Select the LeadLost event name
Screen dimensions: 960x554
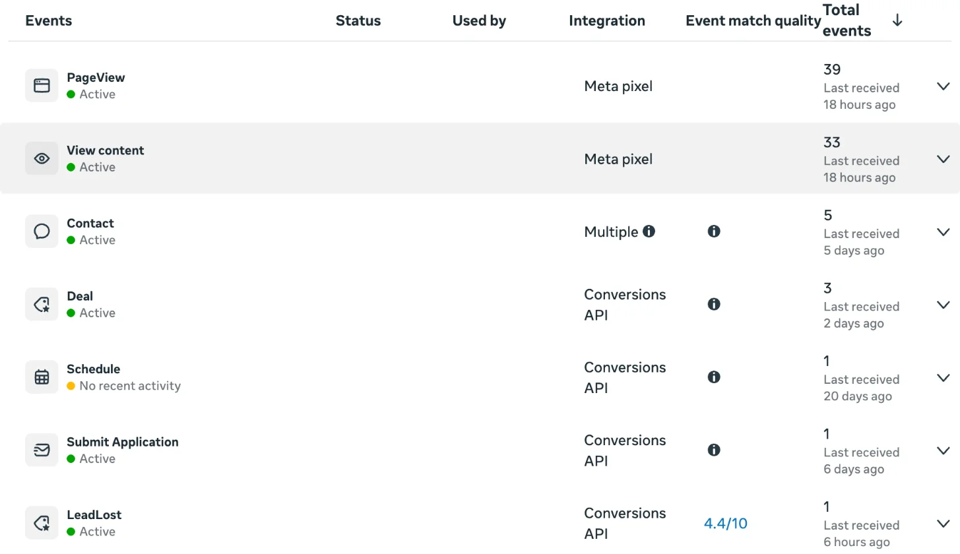94,514
